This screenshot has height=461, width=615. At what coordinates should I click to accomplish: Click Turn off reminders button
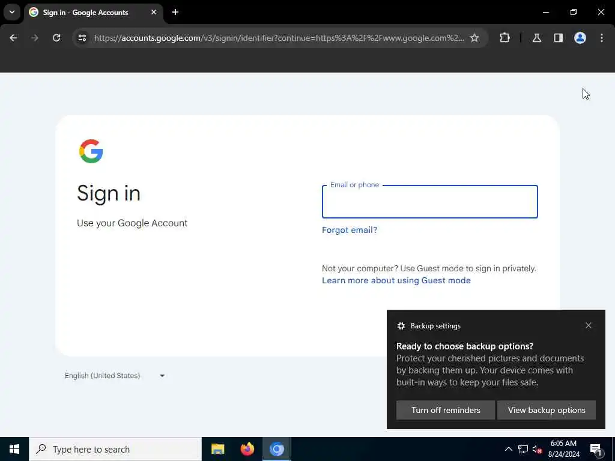[446, 410]
